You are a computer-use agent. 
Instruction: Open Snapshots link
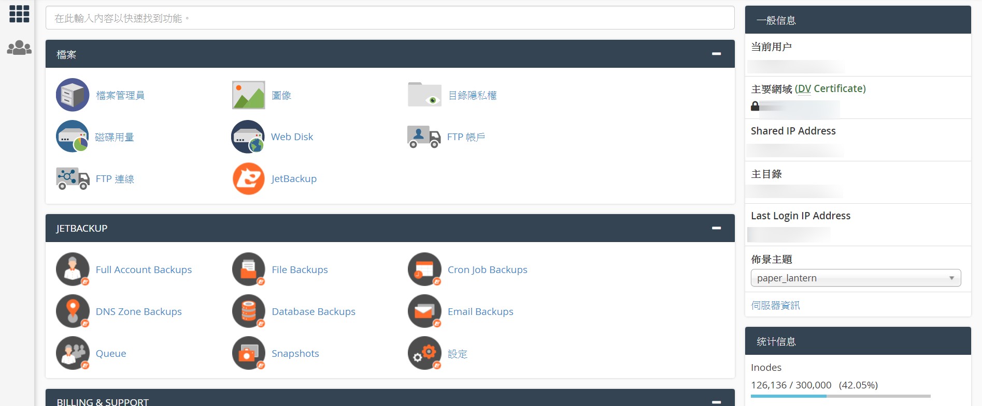pyautogui.click(x=295, y=353)
